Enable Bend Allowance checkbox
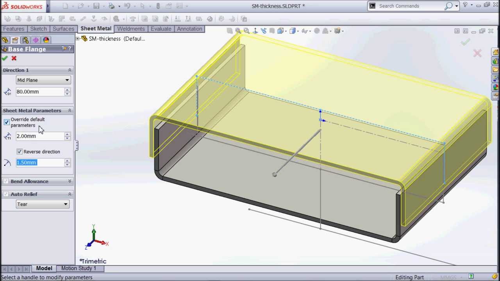The height and width of the screenshot is (281, 500). coord(6,181)
